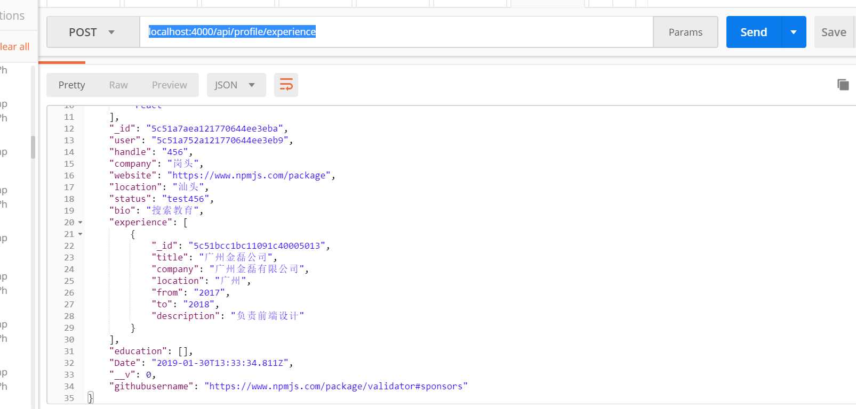Click the from value "2017"
The height and width of the screenshot is (409, 856).
[x=210, y=293]
